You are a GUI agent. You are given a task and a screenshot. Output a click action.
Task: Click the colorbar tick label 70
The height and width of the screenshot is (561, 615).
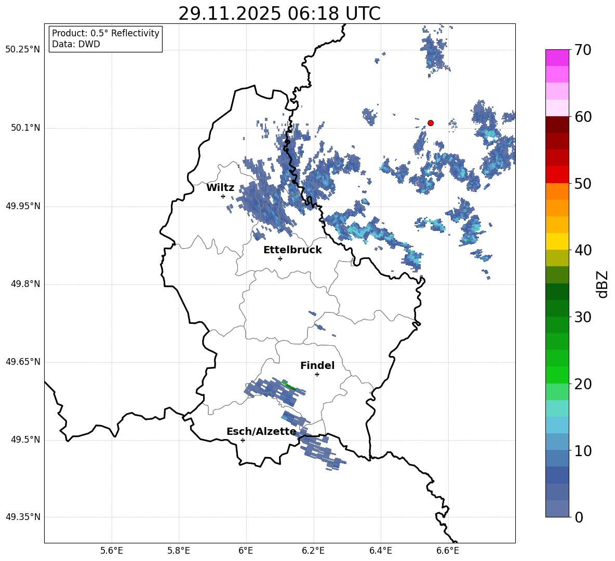583,50
